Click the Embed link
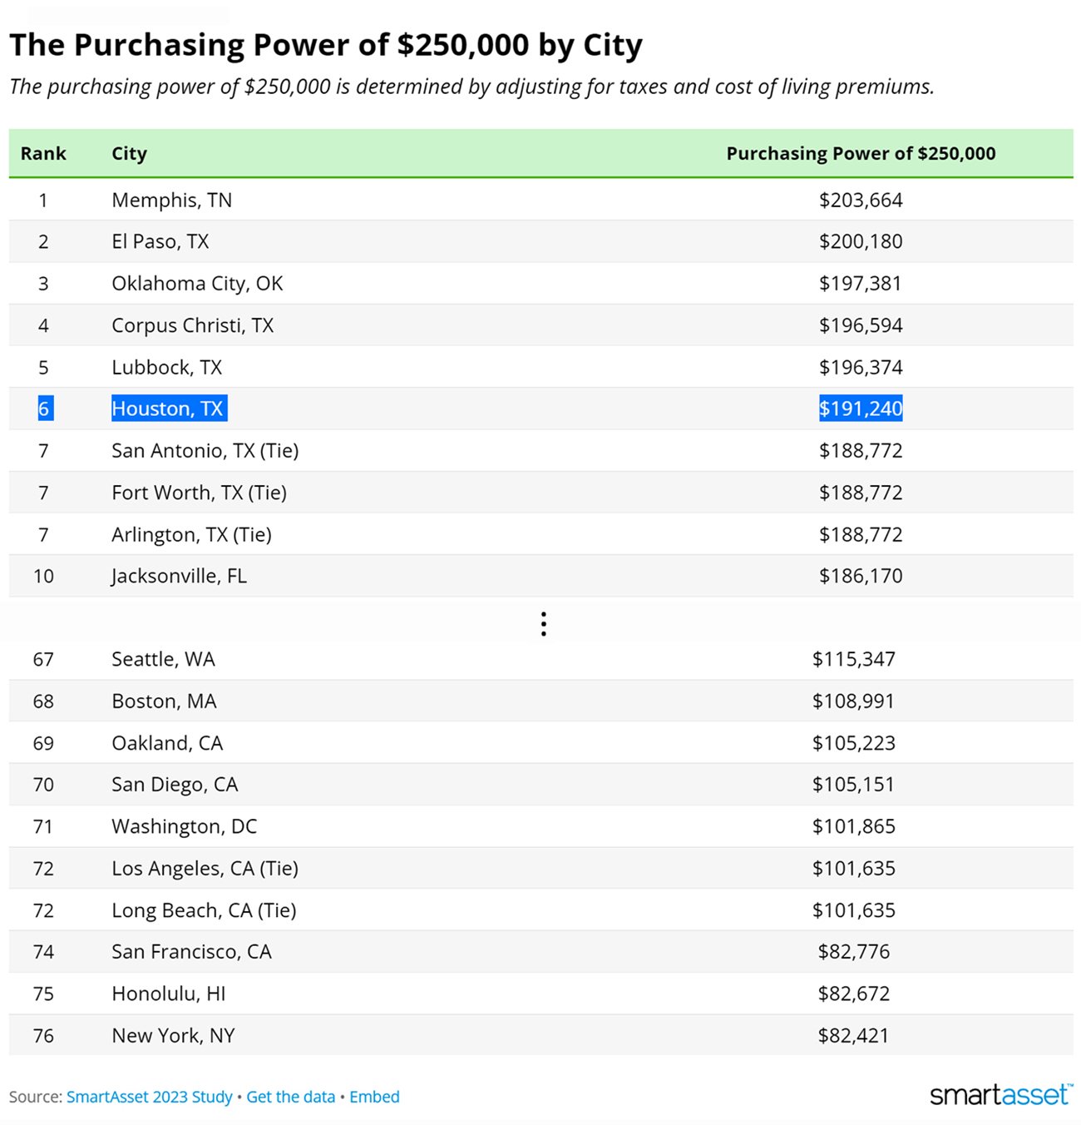Image resolution: width=1081 pixels, height=1125 pixels. click(x=374, y=1097)
